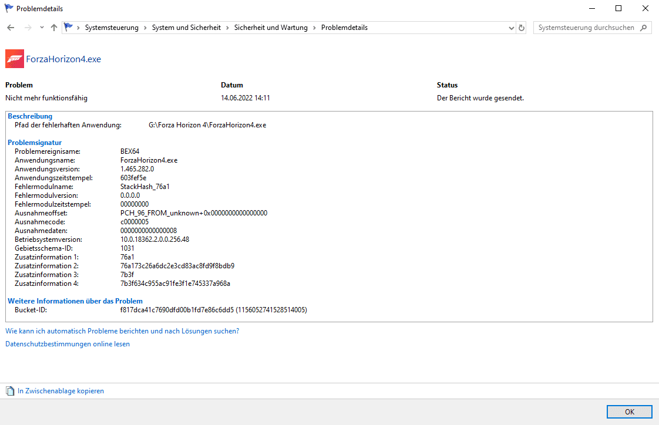The width and height of the screenshot is (659, 425).
Task: Click the timestamp value 603fef5e
Action: (x=133, y=178)
